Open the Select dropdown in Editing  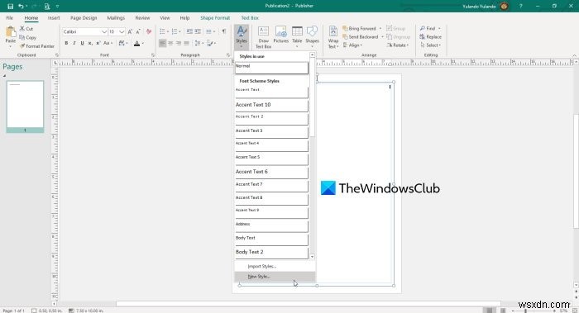pos(431,45)
